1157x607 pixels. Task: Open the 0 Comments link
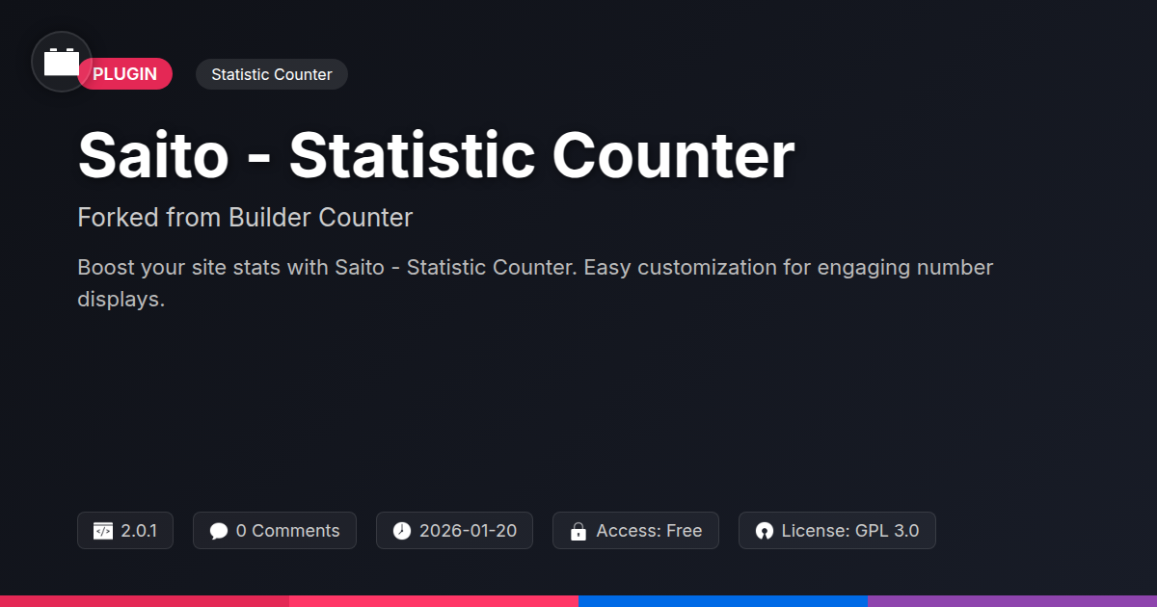[x=275, y=531]
